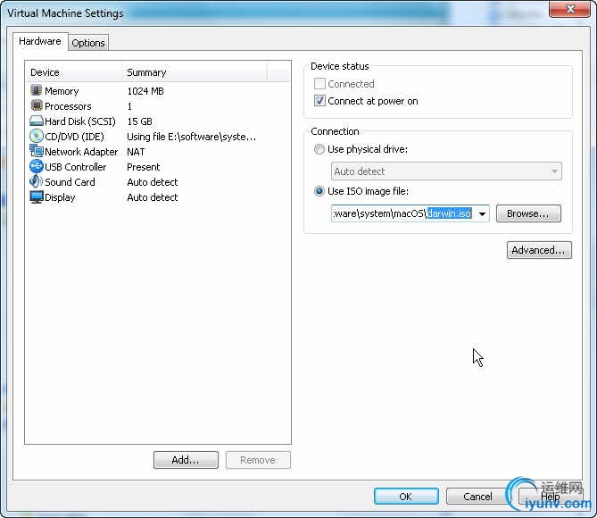Select the Processors device name
Screen dimensions: 597x518
[x=68, y=106]
